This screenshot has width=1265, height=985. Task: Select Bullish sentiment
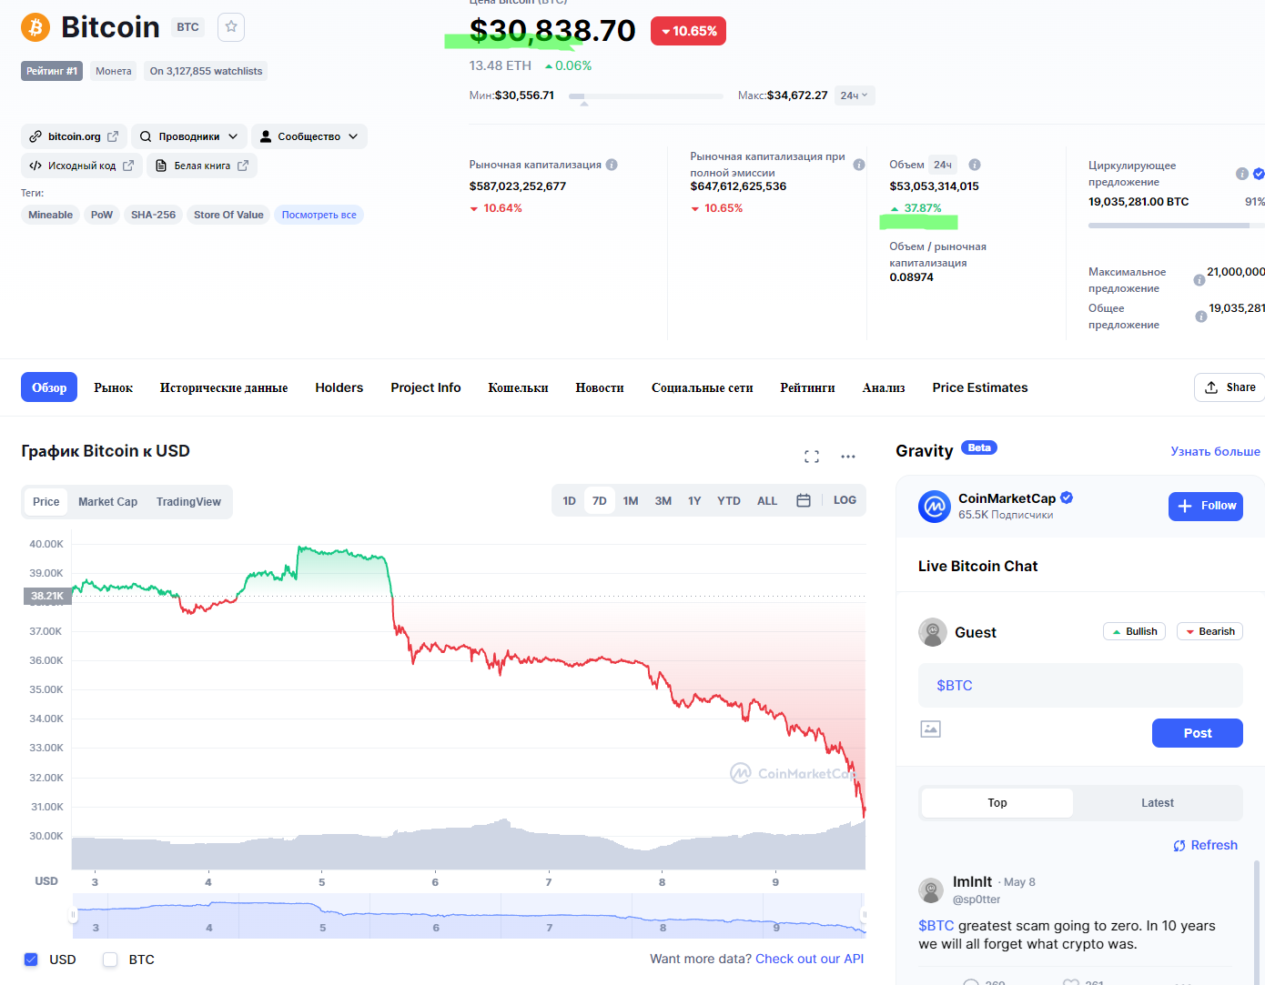point(1134,631)
